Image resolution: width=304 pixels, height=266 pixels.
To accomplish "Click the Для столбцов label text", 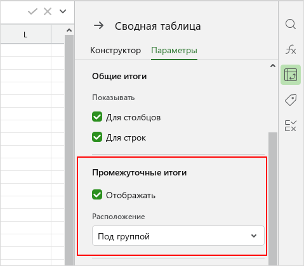I will click(133, 117).
